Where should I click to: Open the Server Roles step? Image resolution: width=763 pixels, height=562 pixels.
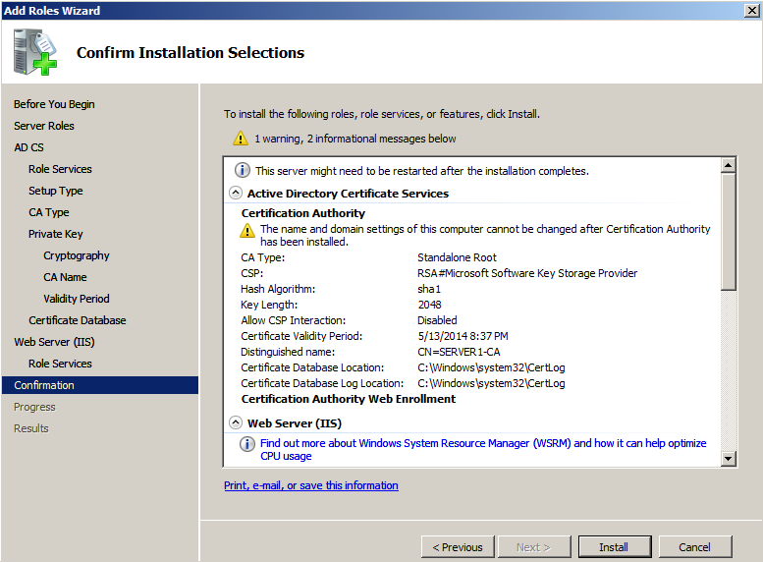pyautogui.click(x=44, y=126)
